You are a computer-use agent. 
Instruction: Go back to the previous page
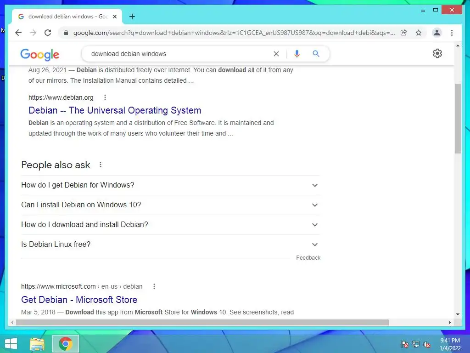pyautogui.click(x=18, y=33)
